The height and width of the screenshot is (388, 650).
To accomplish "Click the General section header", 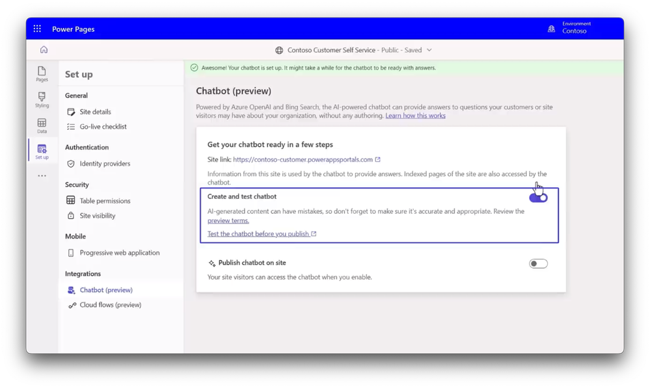I will [x=76, y=96].
